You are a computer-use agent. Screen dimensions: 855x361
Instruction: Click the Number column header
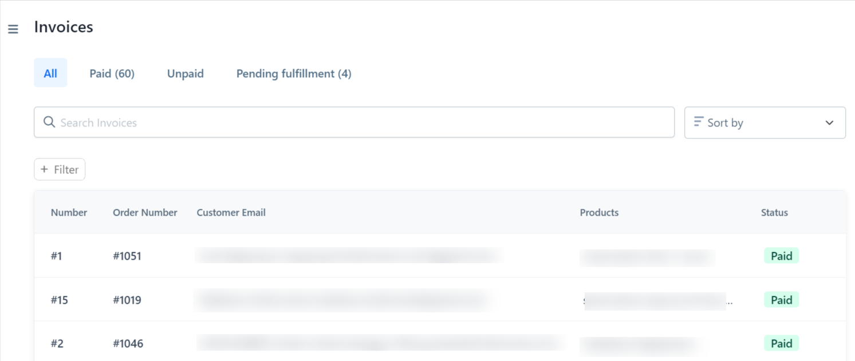click(x=69, y=212)
